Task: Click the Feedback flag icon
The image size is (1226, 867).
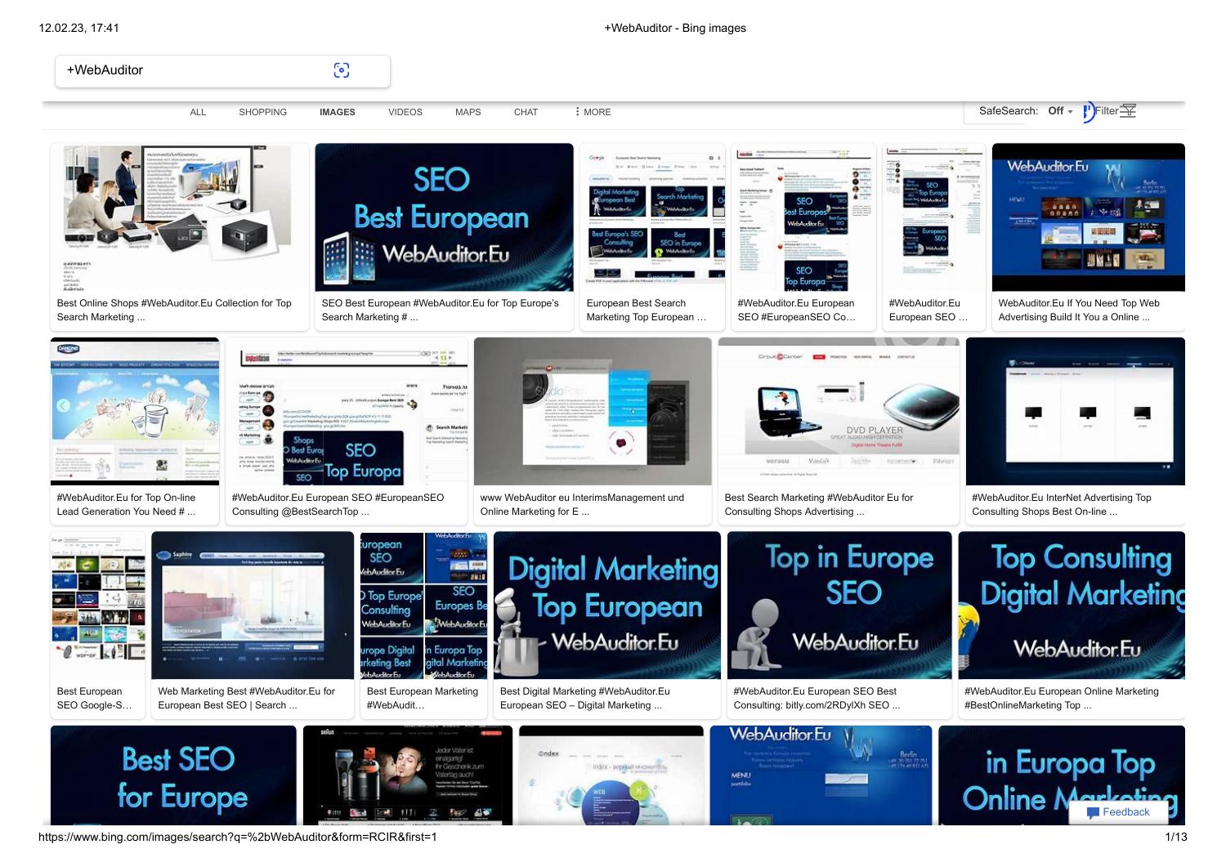Action: (1094, 811)
